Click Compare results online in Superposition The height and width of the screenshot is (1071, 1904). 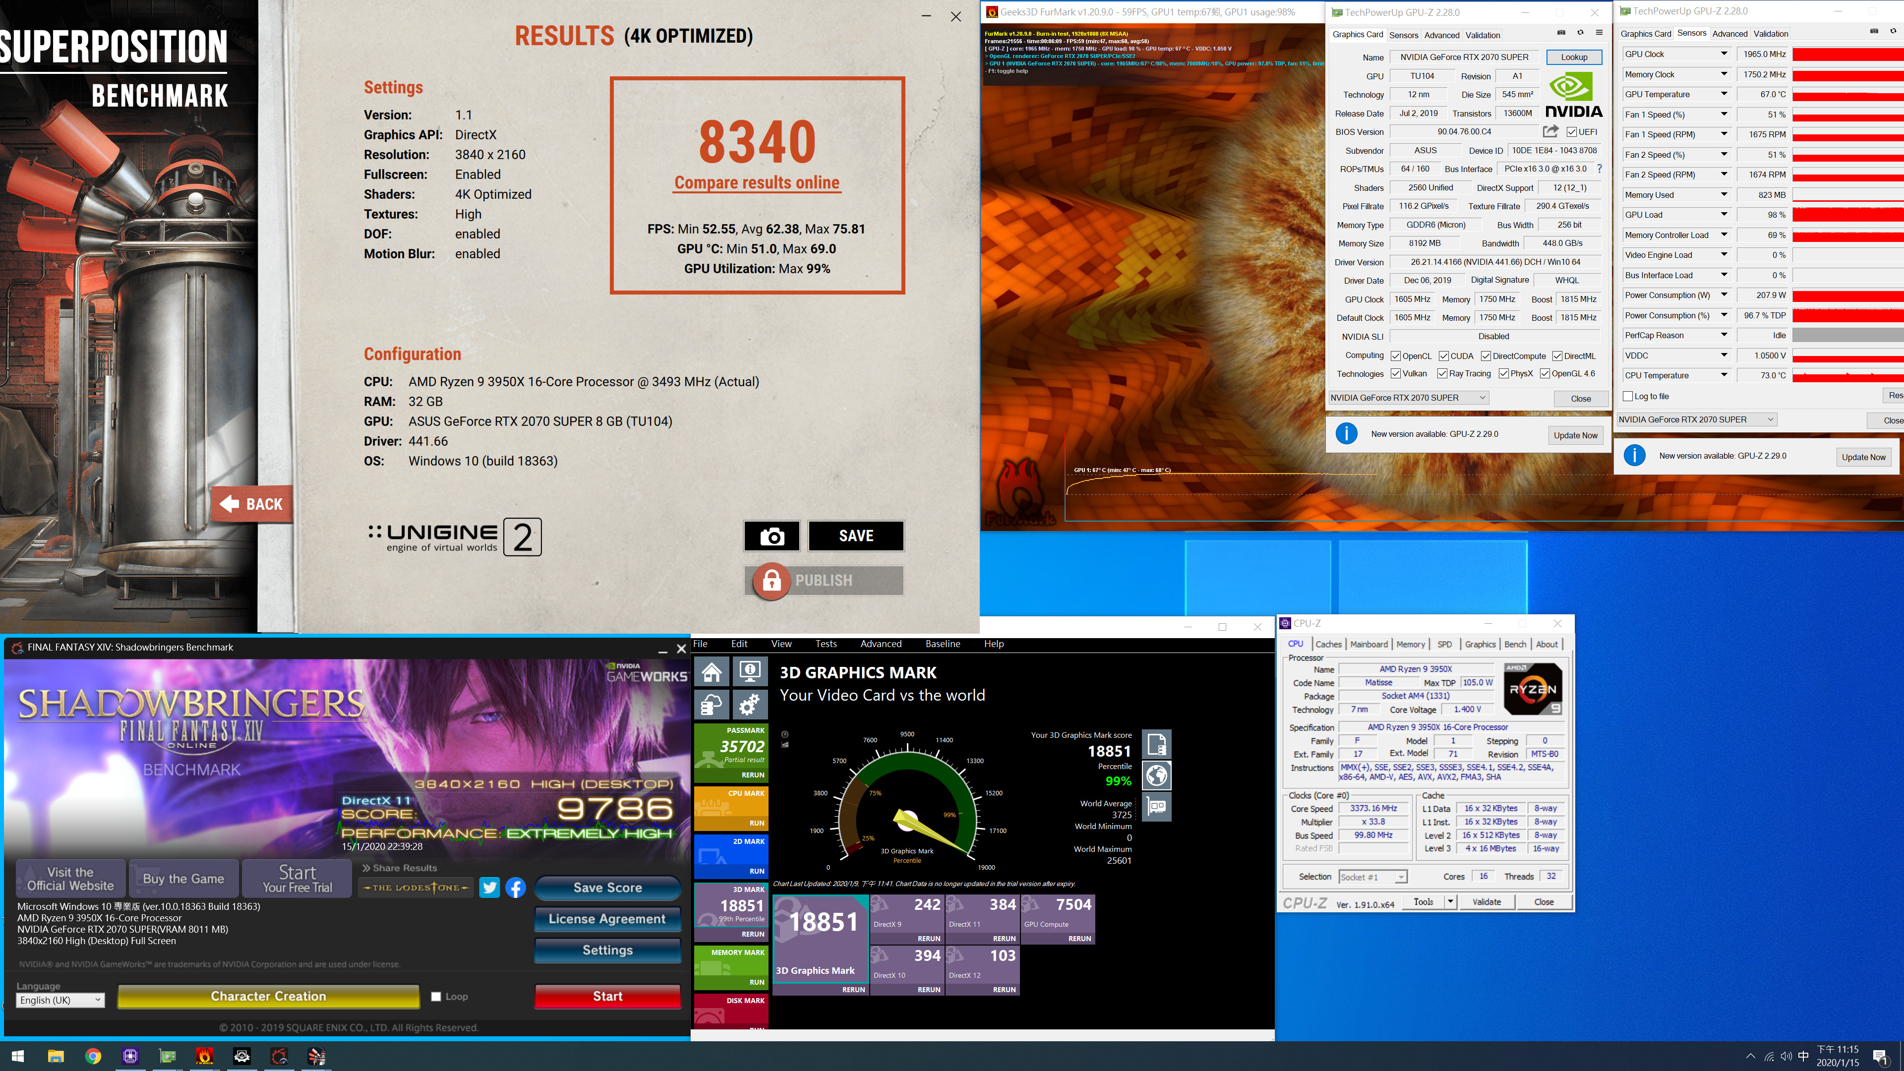pos(757,182)
